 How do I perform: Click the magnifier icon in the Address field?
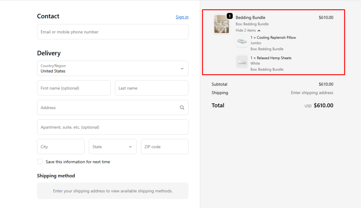[x=182, y=108]
